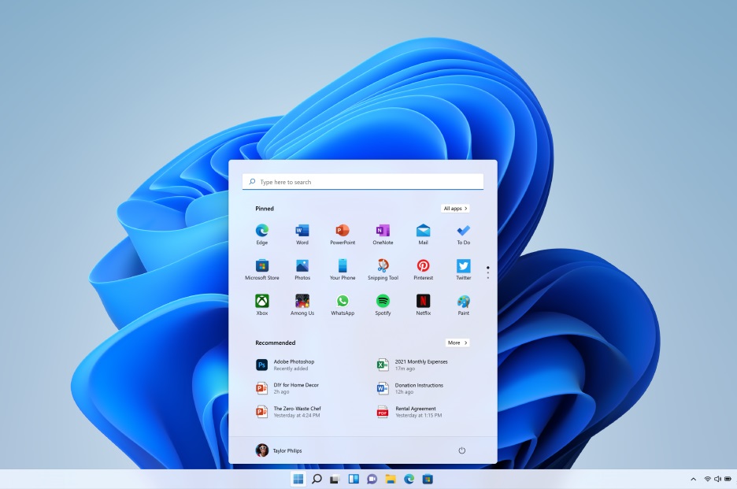This screenshot has width=737, height=489.
Task: Open the Among Us game
Action: [302, 305]
